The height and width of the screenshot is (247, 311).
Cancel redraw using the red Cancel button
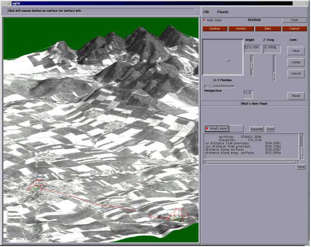pos(294,29)
